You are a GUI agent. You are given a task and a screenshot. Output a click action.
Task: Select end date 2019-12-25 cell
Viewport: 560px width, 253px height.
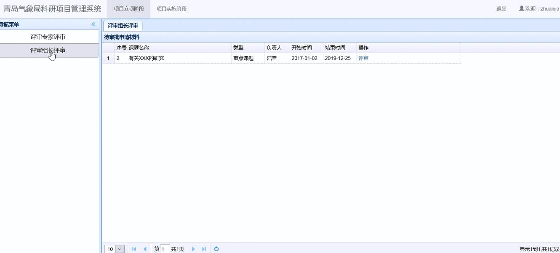[340, 59]
